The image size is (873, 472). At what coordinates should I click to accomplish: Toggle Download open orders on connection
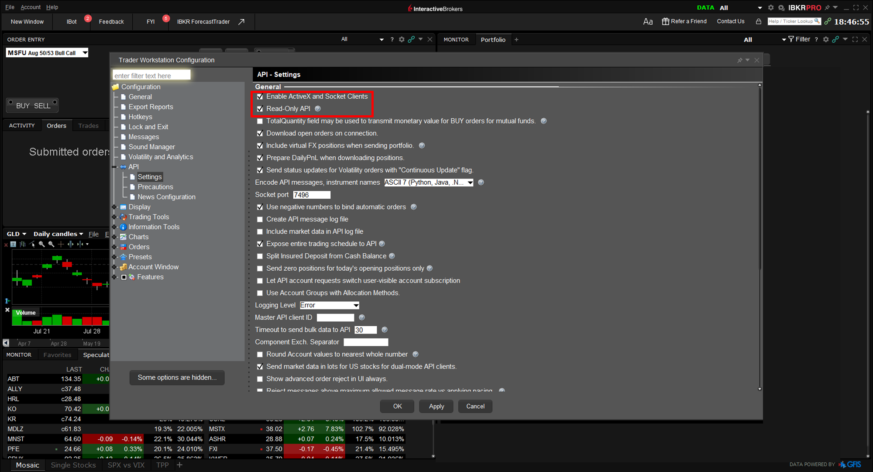tap(260, 133)
